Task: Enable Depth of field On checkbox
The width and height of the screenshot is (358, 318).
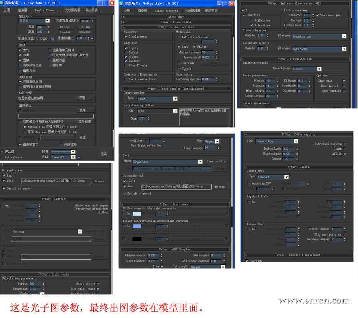Action: tap(249, 202)
